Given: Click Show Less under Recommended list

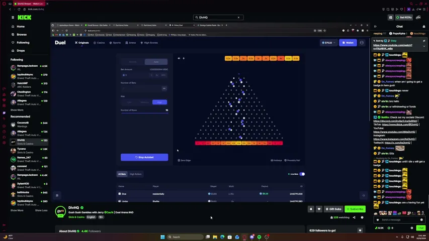Looking at the screenshot, I should (x=41, y=210).
